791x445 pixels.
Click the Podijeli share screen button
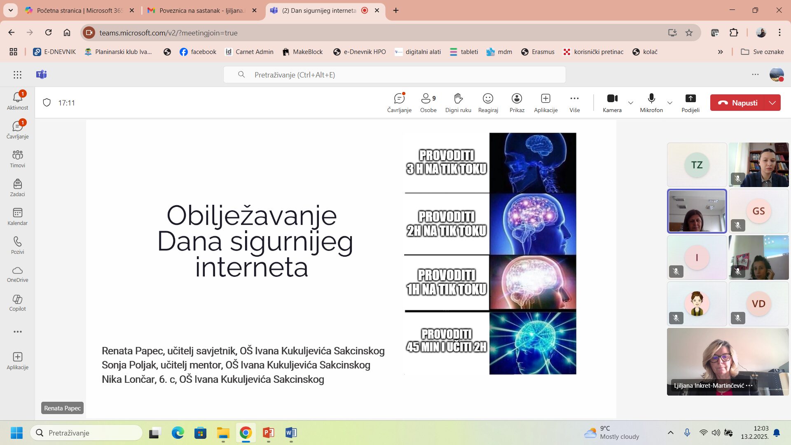click(x=690, y=103)
